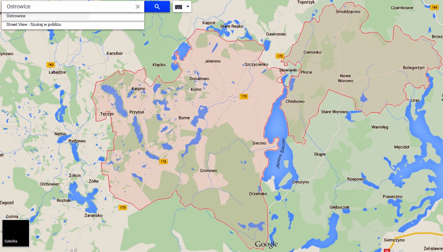The height and width of the screenshot is (252, 443).
Task: Click the Męcidół town label
Action: pyautogui.click(x=402, y=147)
